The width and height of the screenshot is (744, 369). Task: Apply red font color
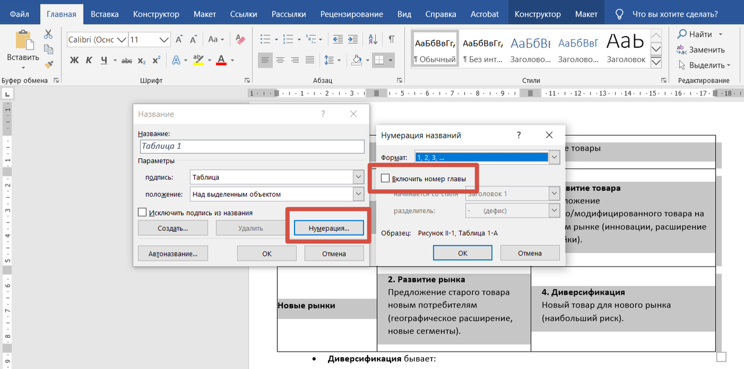coord(220,60)
